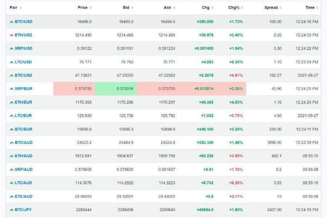Click green up arrow beside BTC/JPY
This screenshot has height=218, width=327.
pyautogui.click(x=11, y=210)
